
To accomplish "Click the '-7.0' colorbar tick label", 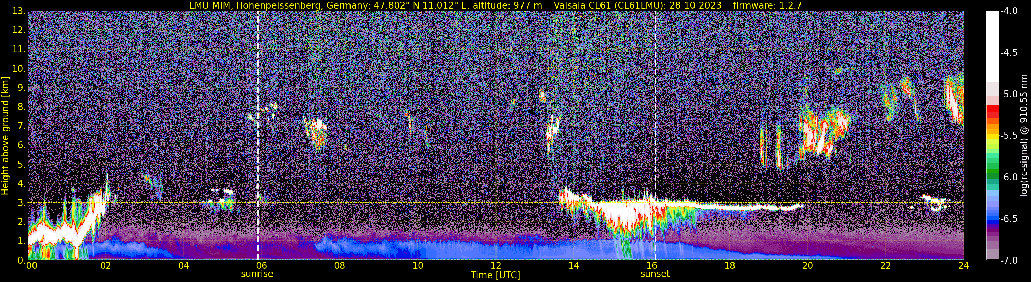I will click(x=1008, y=260).
